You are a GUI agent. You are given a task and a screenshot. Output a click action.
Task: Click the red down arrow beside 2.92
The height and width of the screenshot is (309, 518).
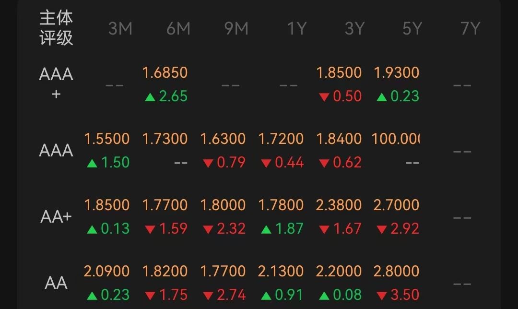click(382, 229)
